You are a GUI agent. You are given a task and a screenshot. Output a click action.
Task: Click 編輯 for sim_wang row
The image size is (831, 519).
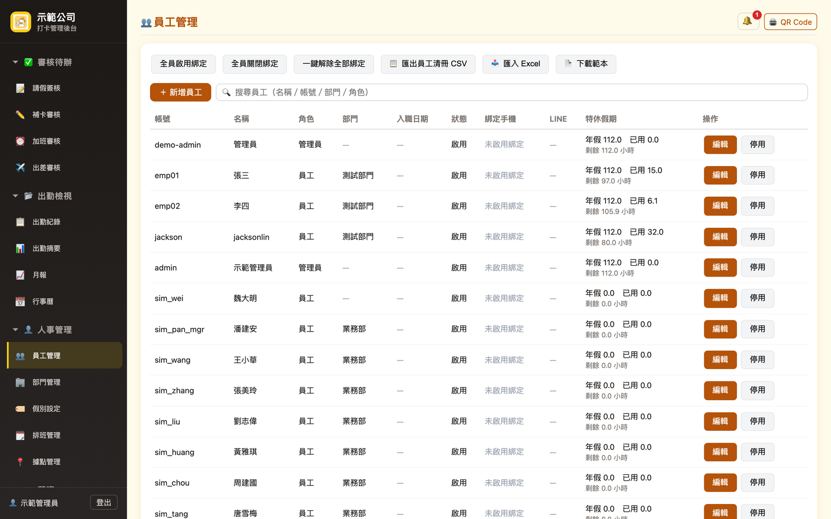click(x=720, y=360)
